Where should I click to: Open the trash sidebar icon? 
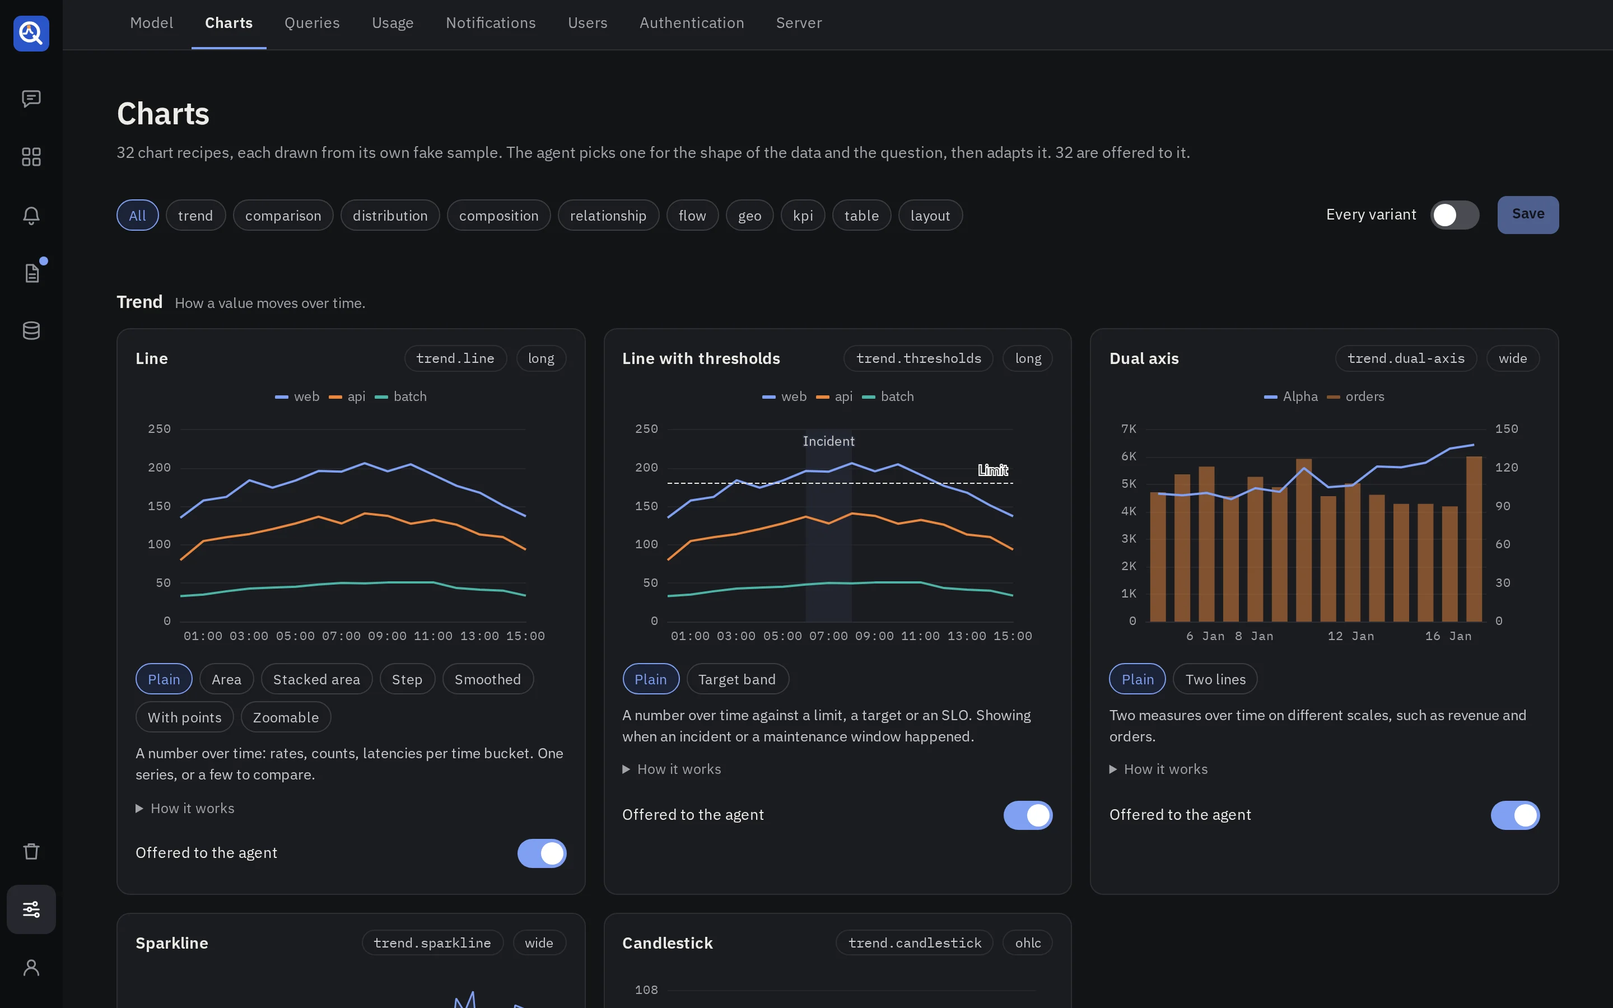pos(31,851)
